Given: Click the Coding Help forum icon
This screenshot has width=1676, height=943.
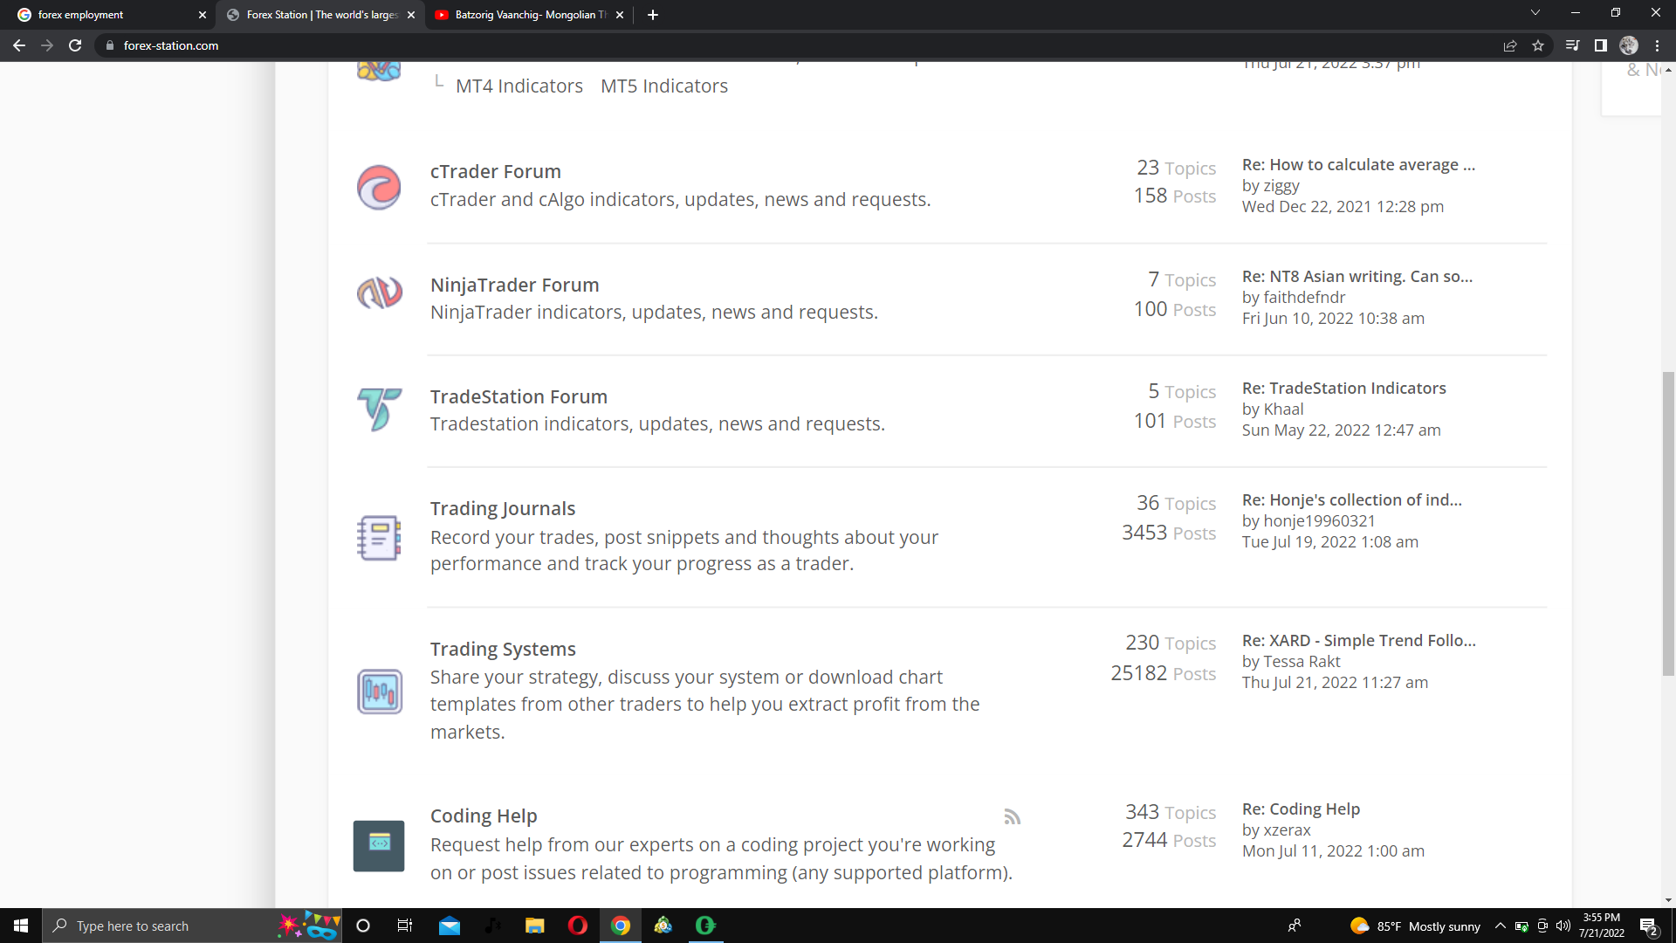Looking at the screenshot, I should click(379, 845).
